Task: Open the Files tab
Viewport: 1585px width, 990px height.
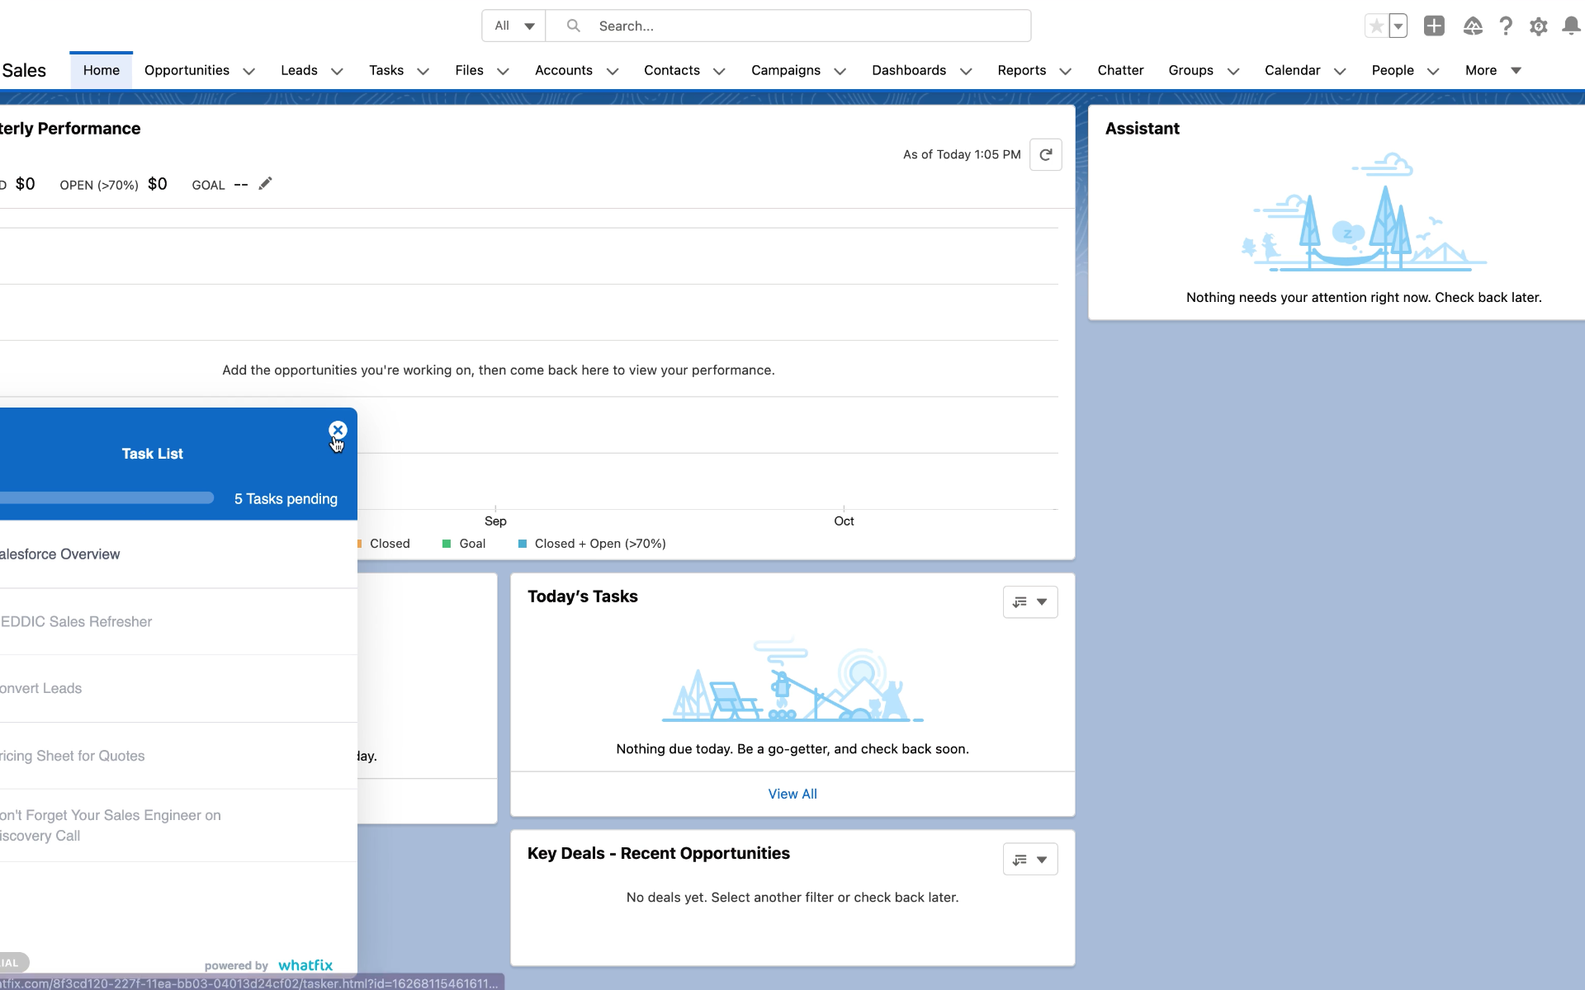Action: [469, 70]
